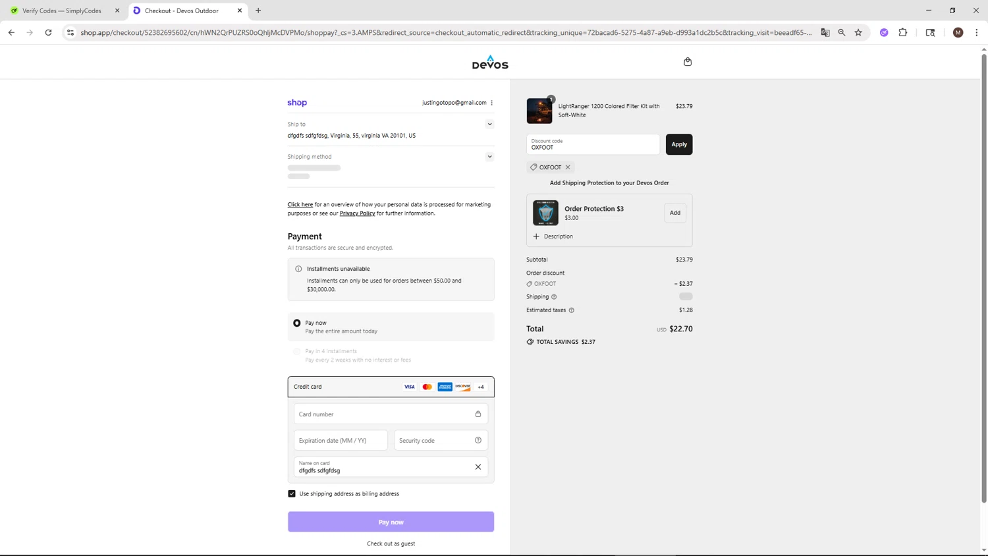This screenshot has height=556, width=988.
Task: Select the Pay now radio option
Action: click(297, 323)
